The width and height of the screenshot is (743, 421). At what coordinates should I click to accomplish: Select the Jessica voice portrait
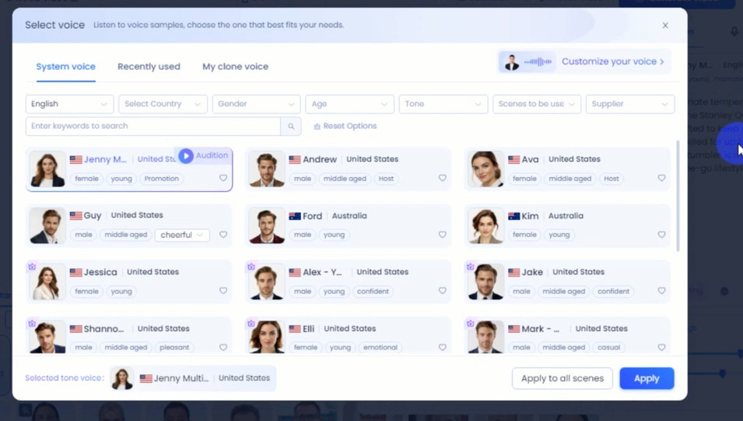(47, 283)
